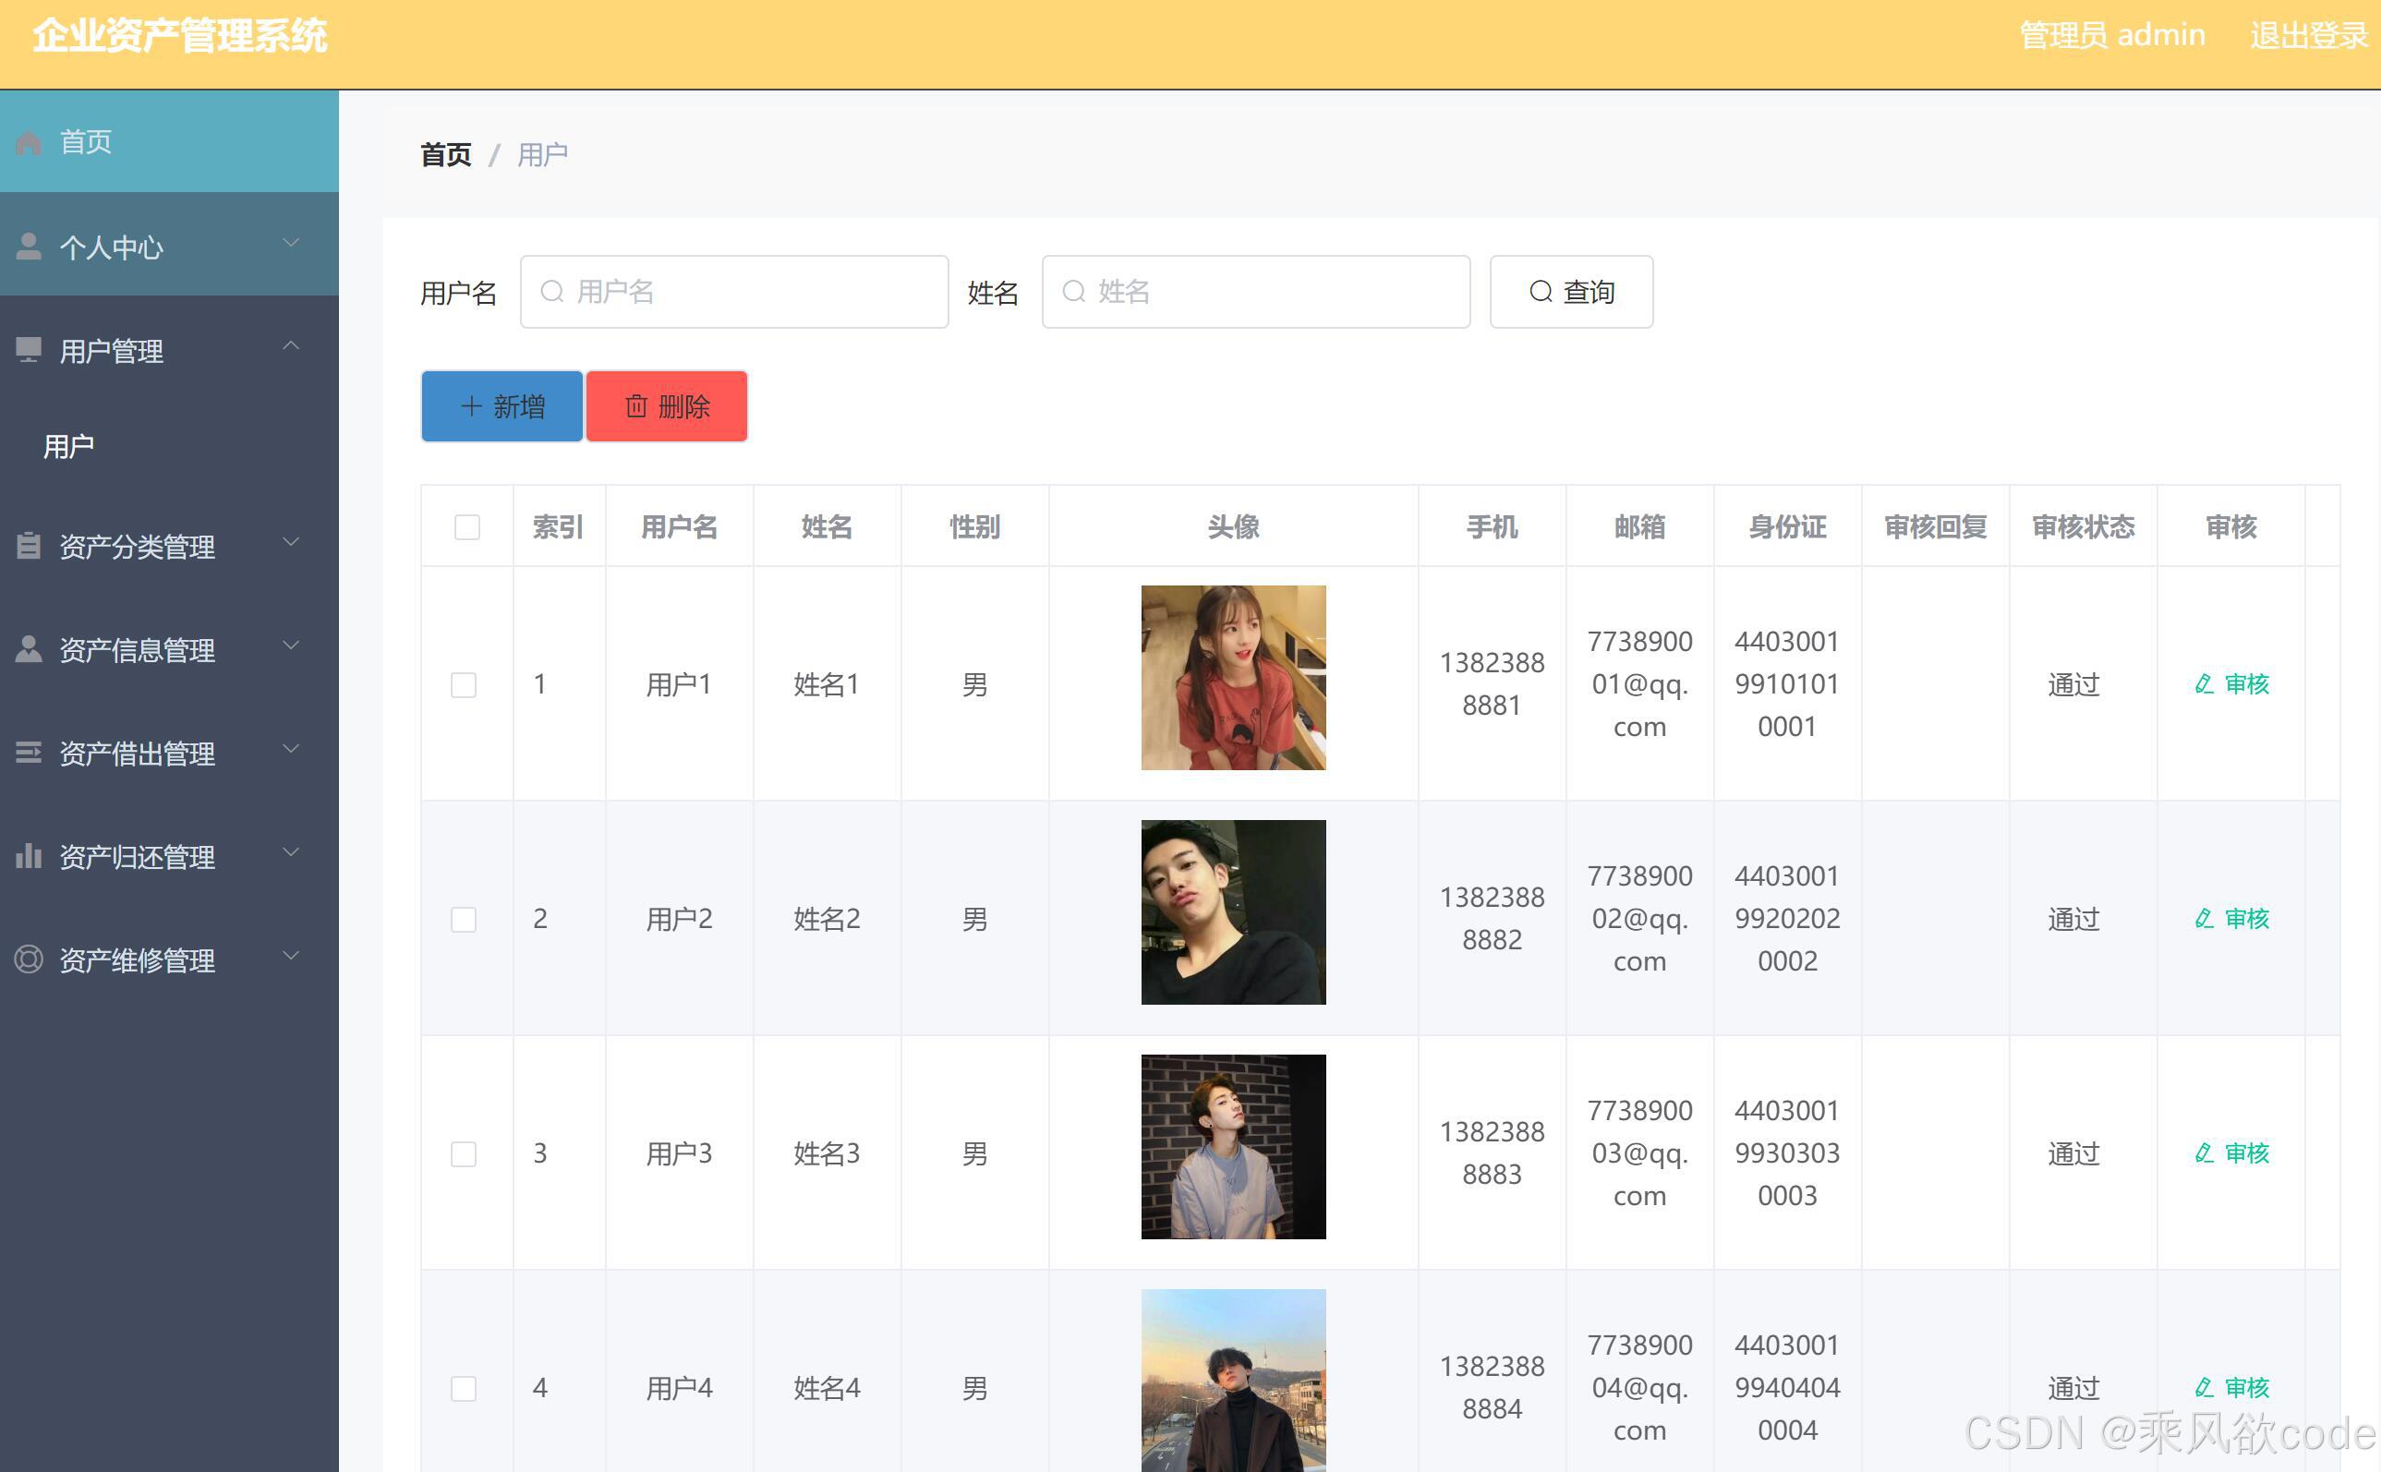Viewport: 2381px width, 1472px height.
Task: Open the 用户 submenu item
Action: (x=69, y=447)
